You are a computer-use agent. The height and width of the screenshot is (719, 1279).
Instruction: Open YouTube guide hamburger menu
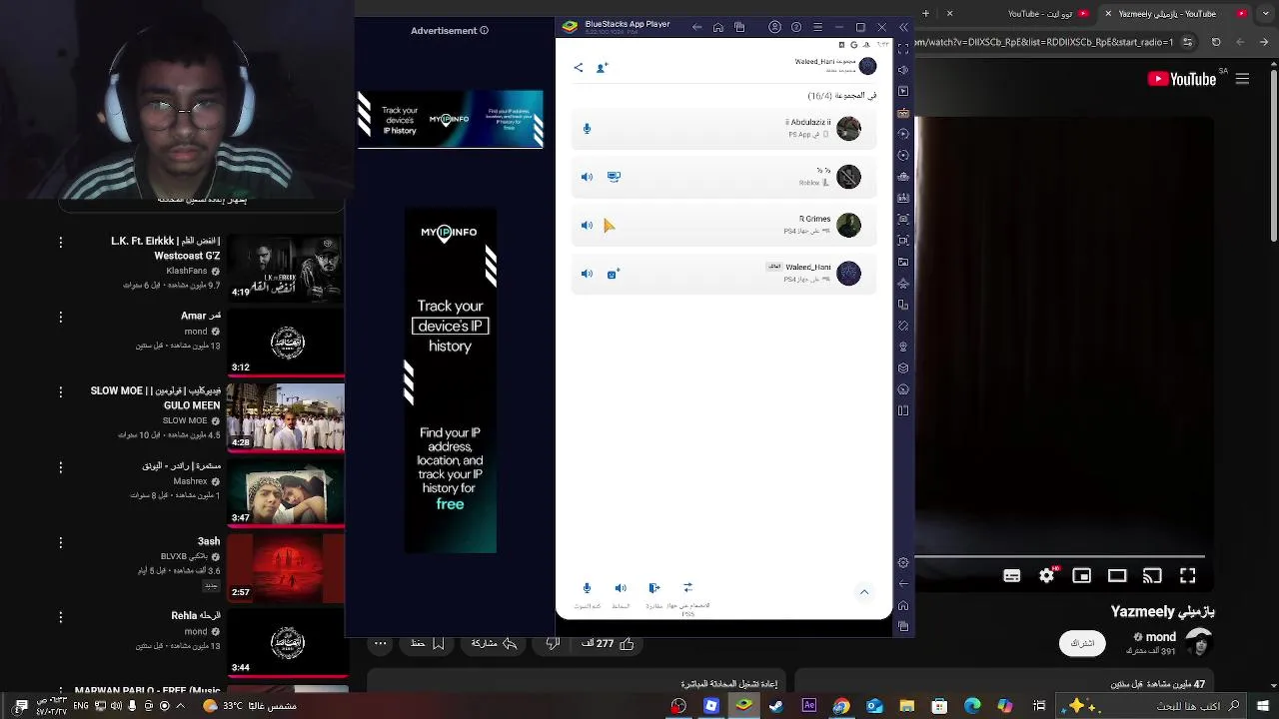pyautogui.click(x=1244, y=79)
